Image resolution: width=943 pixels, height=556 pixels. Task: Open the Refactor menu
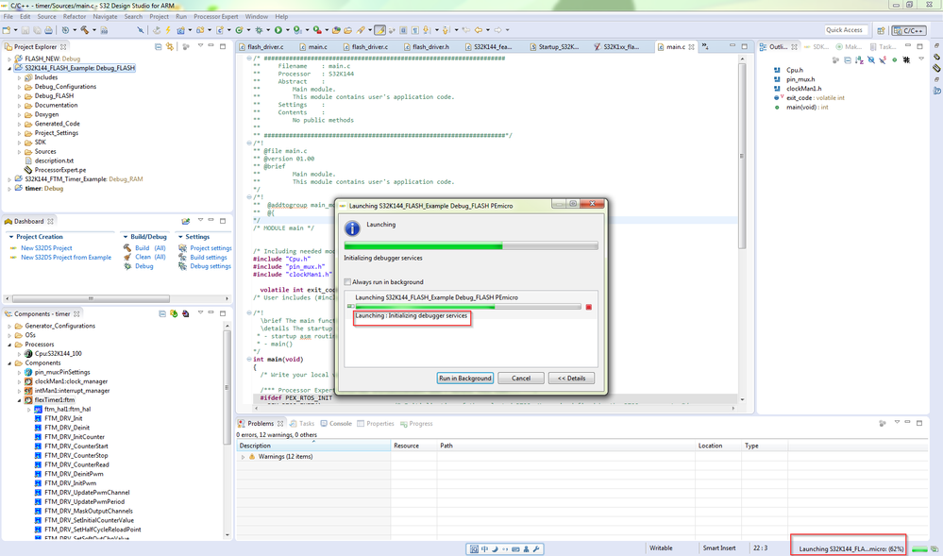coord(75,16)
